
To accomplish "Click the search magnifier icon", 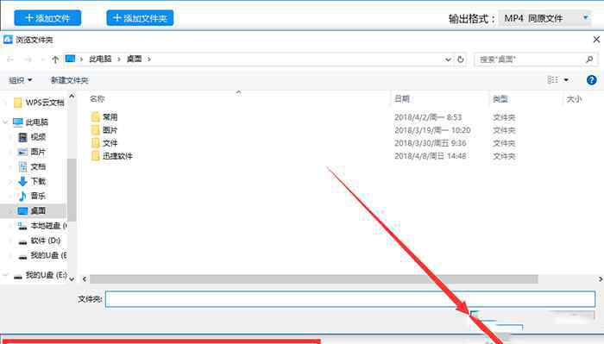I will pyautogui.click(x=589, y=59).
